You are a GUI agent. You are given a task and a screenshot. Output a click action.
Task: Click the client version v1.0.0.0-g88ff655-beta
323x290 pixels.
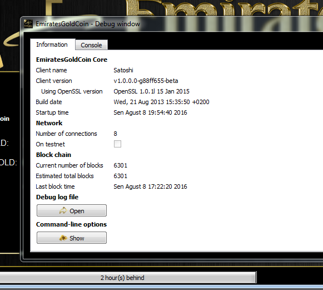coord(146,81)
